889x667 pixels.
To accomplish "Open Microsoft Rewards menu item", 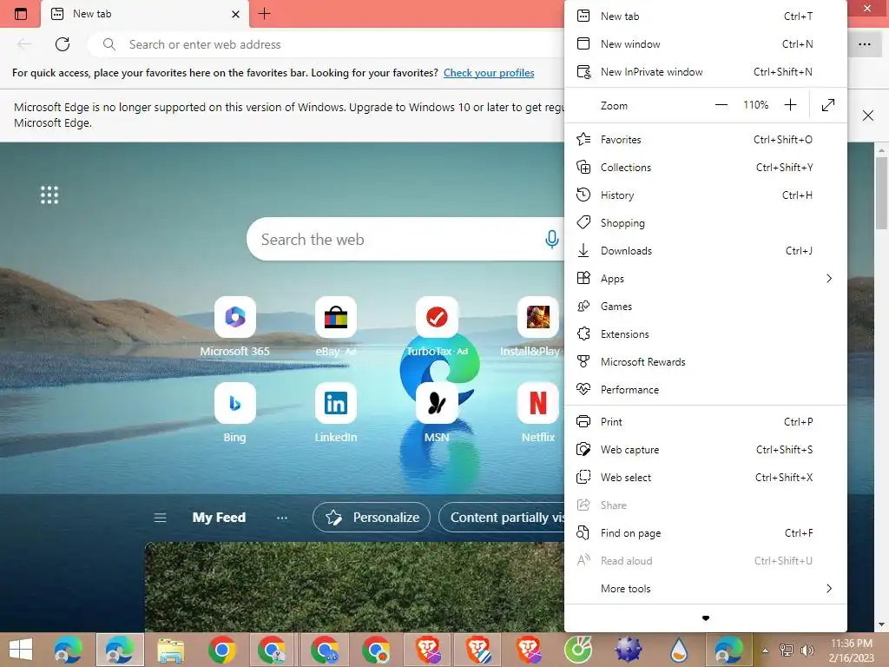I will click(x=705, y=361).
